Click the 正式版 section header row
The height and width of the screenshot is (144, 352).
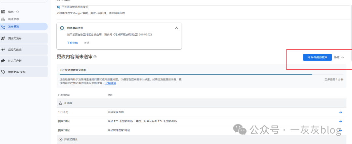click(x=201, y=103)
